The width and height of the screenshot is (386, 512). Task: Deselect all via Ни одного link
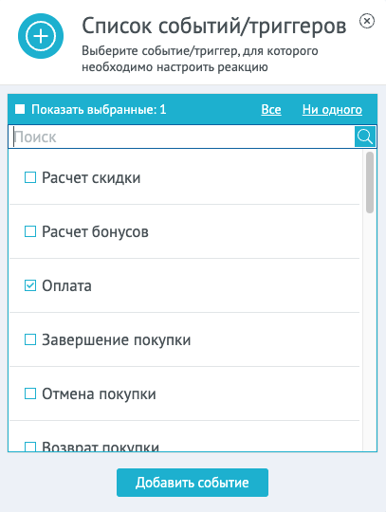332,110
